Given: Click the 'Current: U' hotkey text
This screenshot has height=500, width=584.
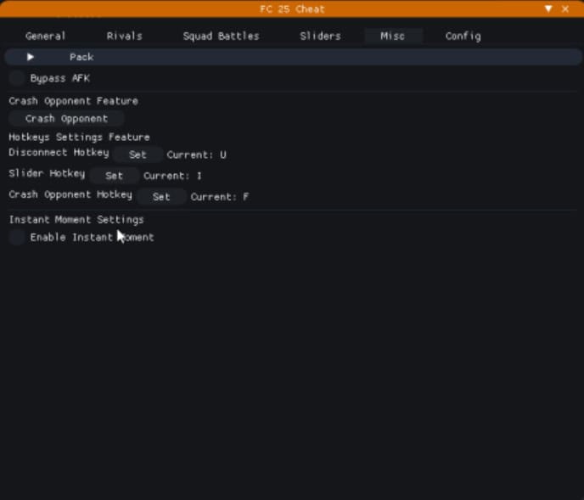Looking at the screenshot, I should [x=196, y=155].
